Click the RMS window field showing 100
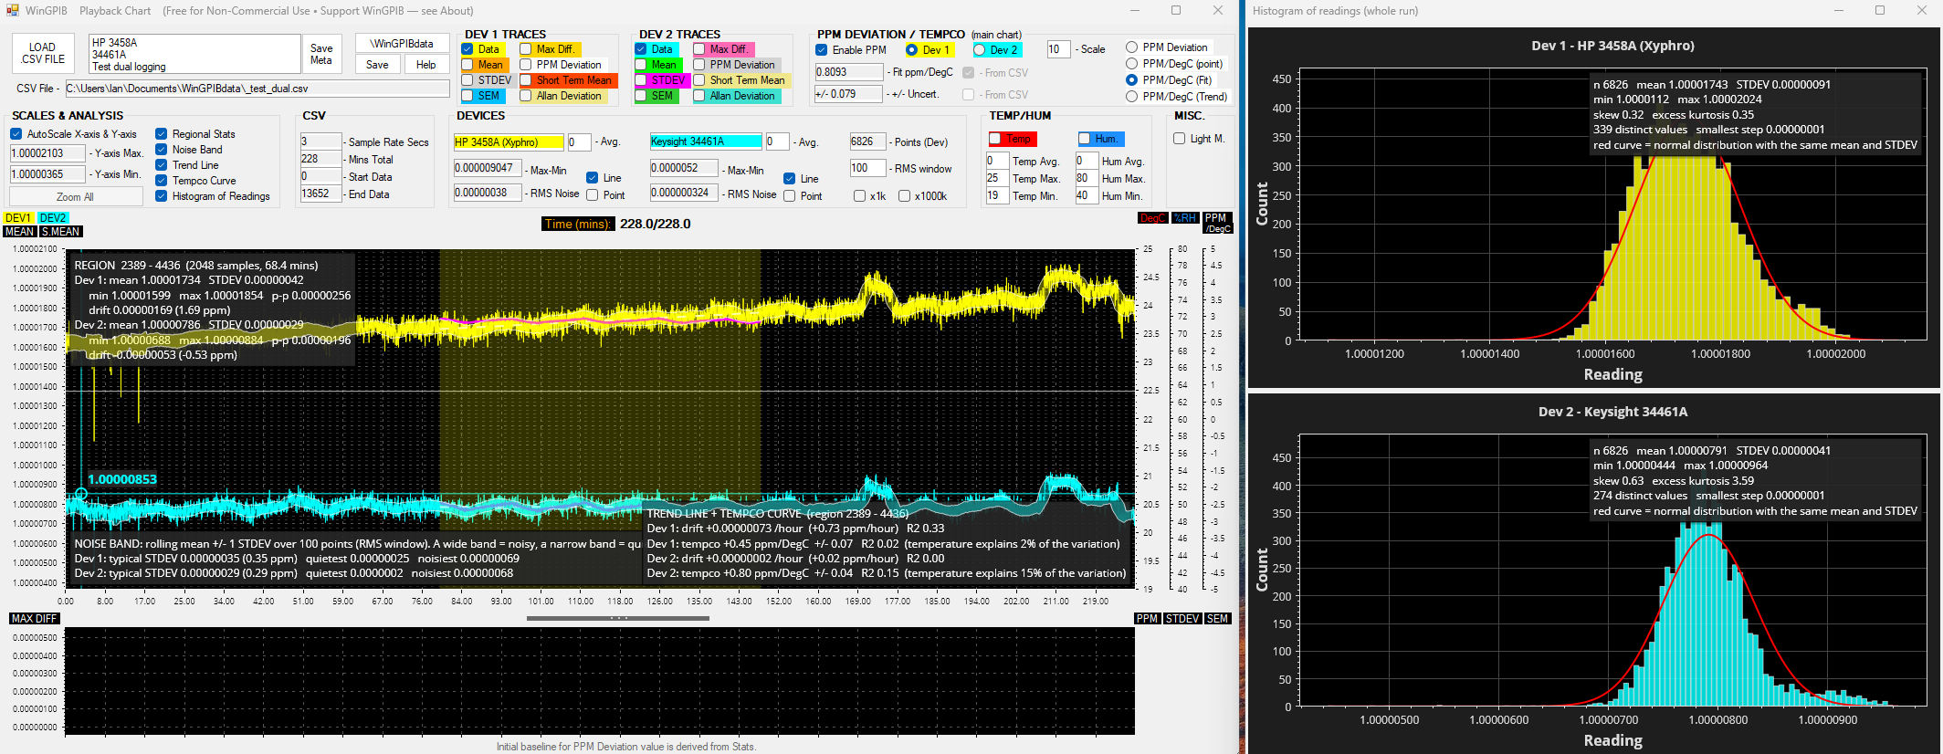The image size is (1943, 754). tap(867, 168)
